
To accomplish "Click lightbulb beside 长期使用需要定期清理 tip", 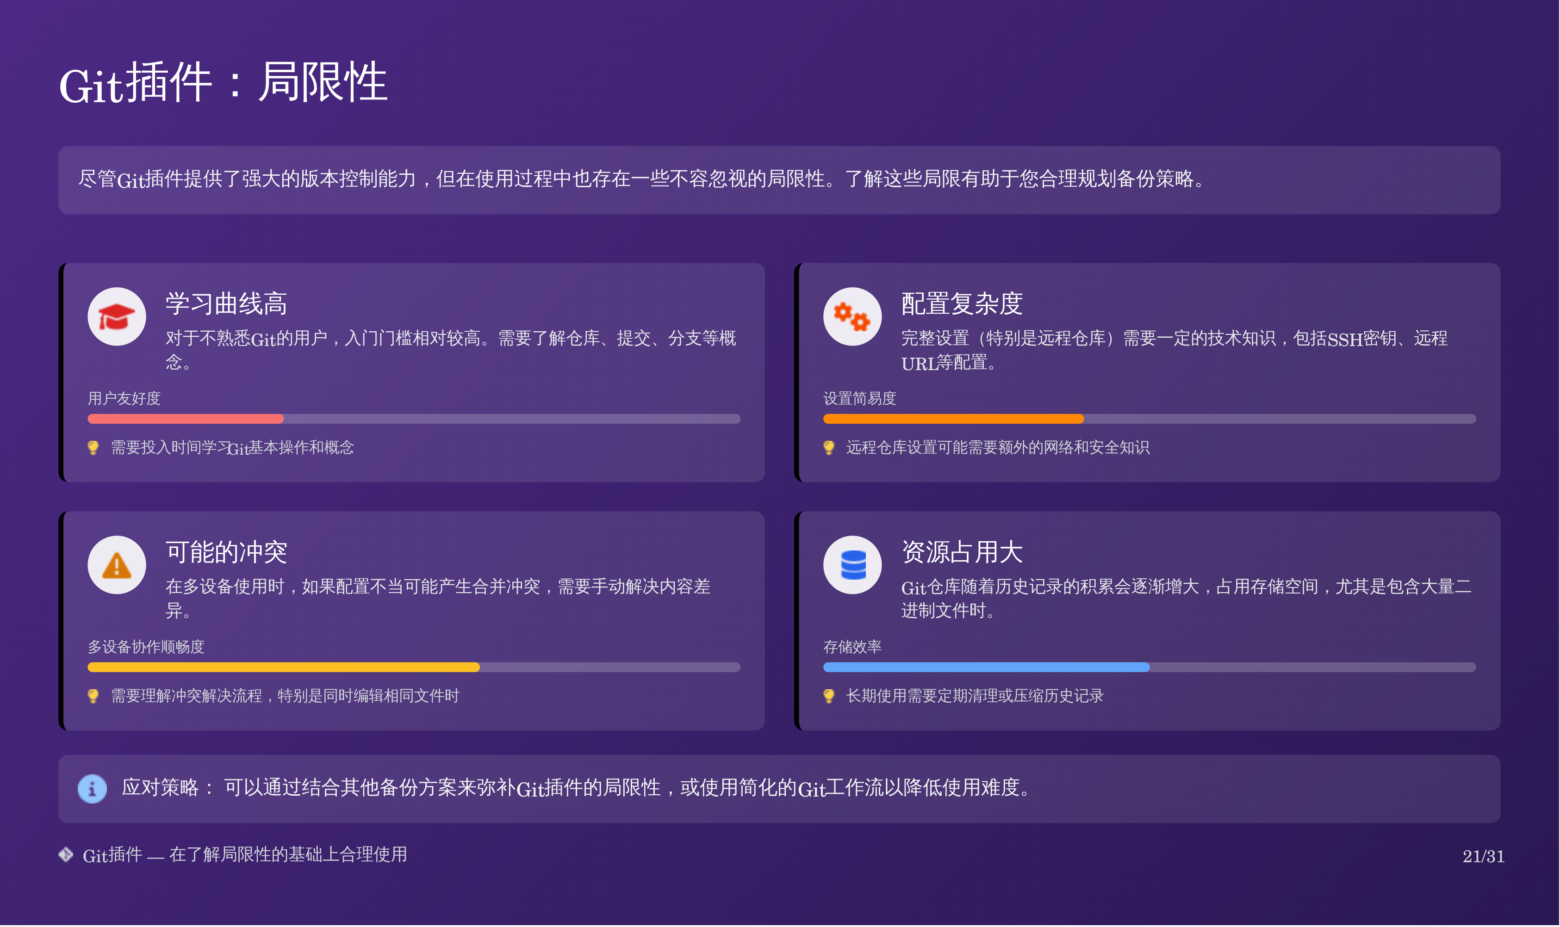I will 828,696.
